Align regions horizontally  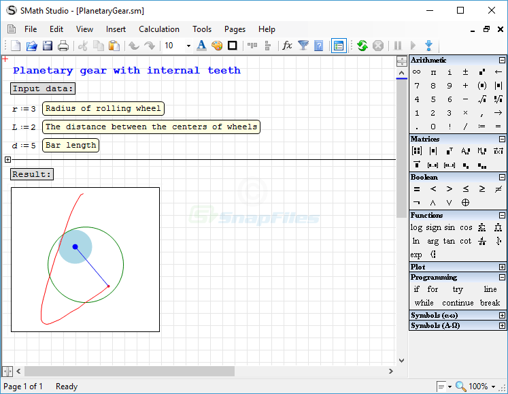(252, 46)
